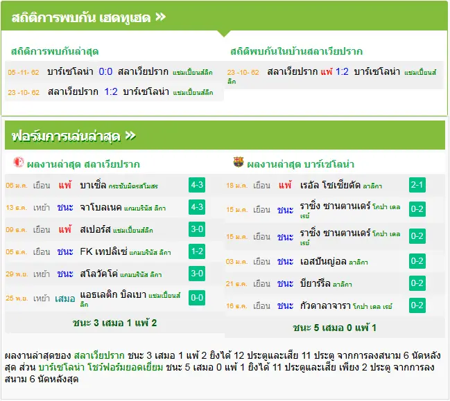Image resolution: width=450 pixels, height=401 pixels.
Task: Open green 'สลาเวียปราก' link in the summary paragraph
Action: click(x=99, y=355)
